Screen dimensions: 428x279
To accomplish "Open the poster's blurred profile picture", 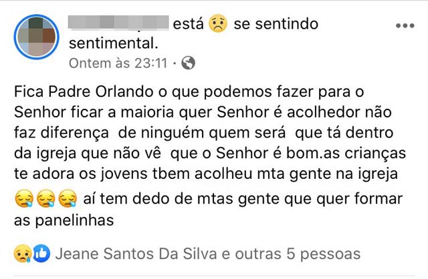I will tap(37, 37).
